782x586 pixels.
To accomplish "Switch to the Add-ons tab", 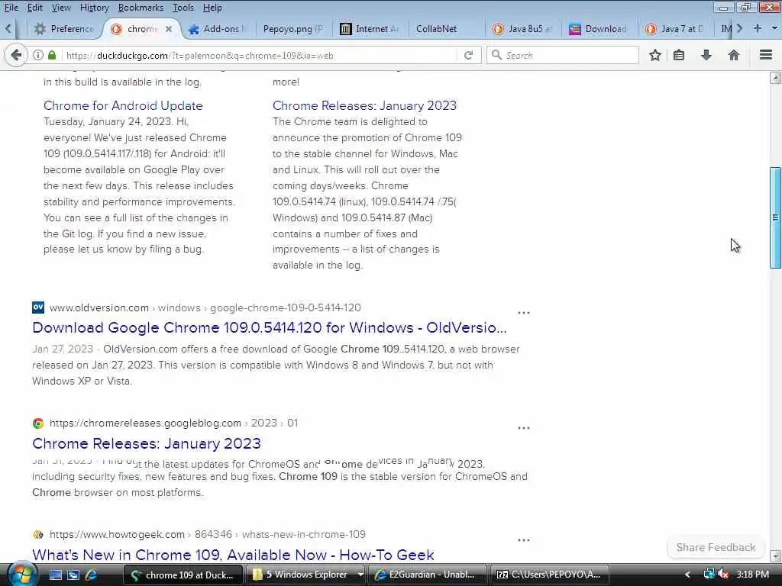I will pos(218,29).
